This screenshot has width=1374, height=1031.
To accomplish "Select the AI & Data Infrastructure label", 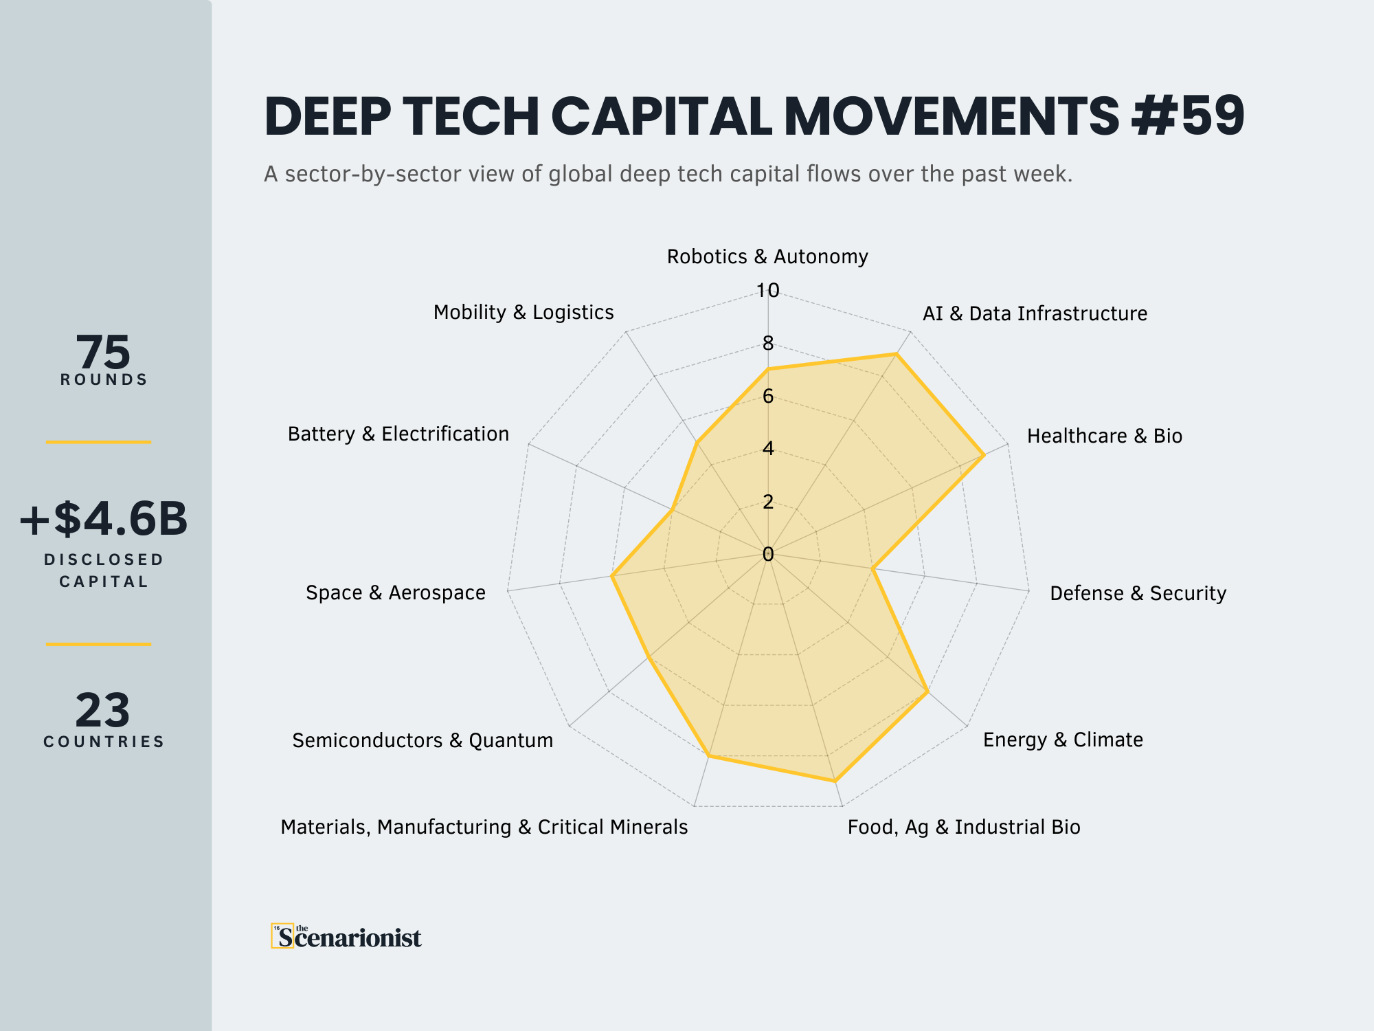I will [x=1035, y=314].
